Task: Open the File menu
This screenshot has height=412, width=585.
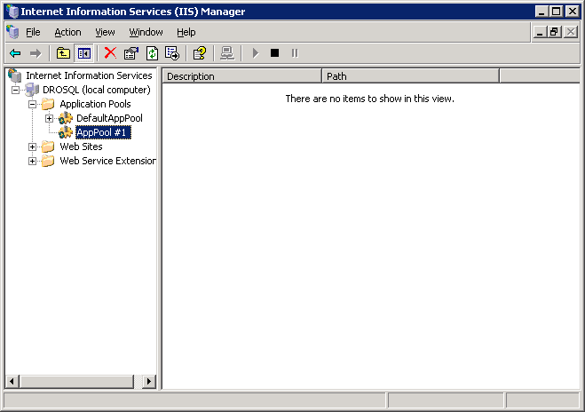Action: (33, 33)
